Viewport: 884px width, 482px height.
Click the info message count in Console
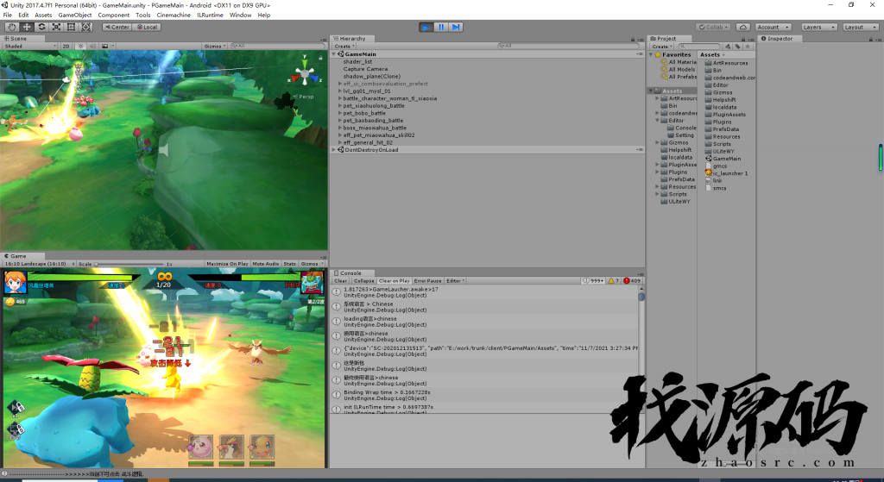tap(593, 280)
